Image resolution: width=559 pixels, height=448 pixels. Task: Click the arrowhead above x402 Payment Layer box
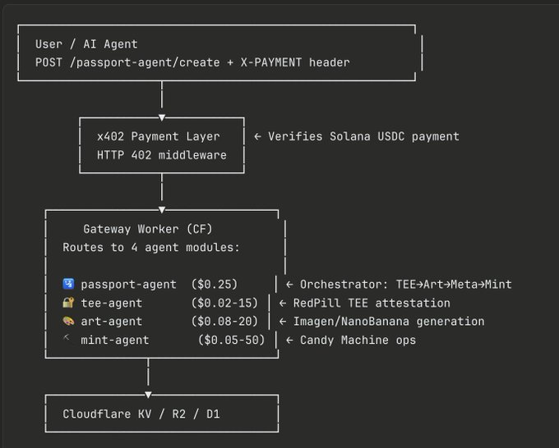click(x=162, y=117)
